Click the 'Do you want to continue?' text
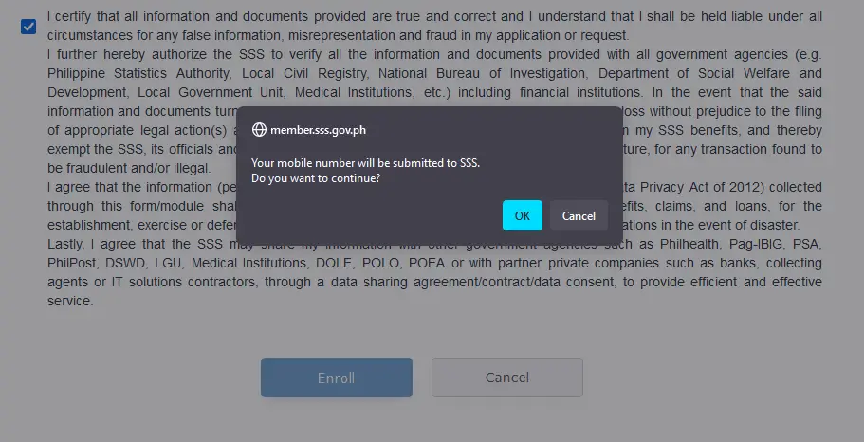 [x=316, y=178]
